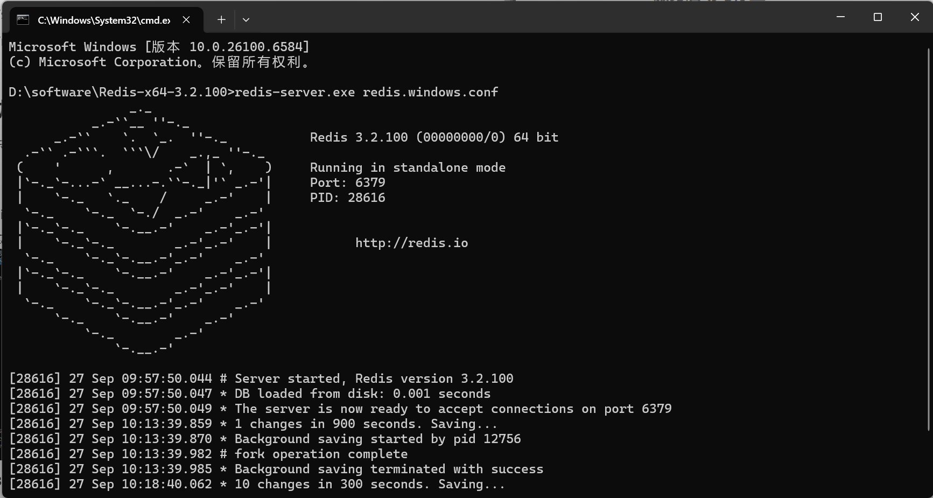933x498 pixels.
Task: Click the Redis ASCII art logo
Action: pos(144,232)
